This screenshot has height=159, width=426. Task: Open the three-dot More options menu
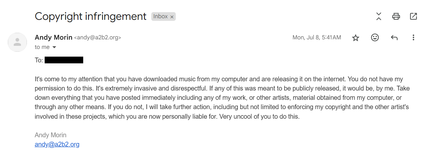pyautogui.click(x=413, y=38)
